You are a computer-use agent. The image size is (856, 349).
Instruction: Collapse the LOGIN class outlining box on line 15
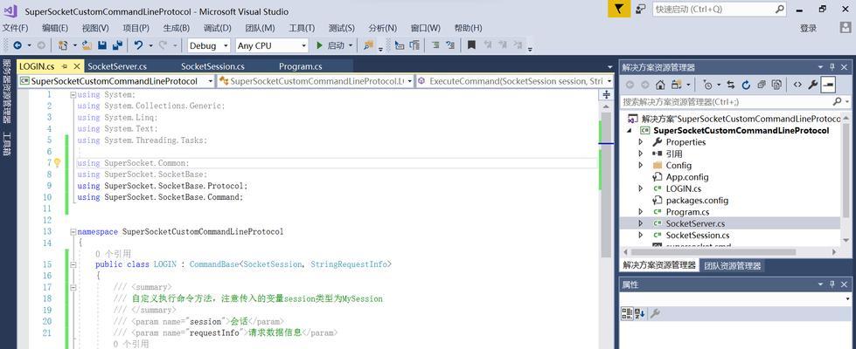pos(73,264)
